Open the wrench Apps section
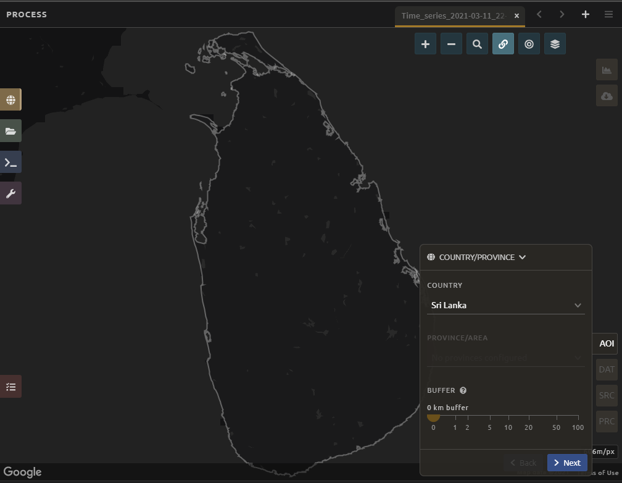The image size is (622, 483). tap(10, 193)
